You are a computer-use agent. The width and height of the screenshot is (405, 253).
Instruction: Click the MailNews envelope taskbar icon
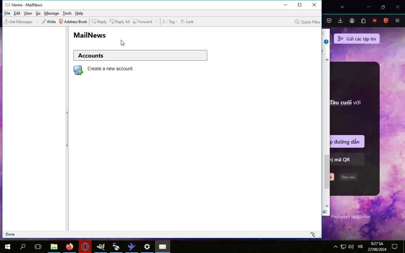click(x=163, y=247)
